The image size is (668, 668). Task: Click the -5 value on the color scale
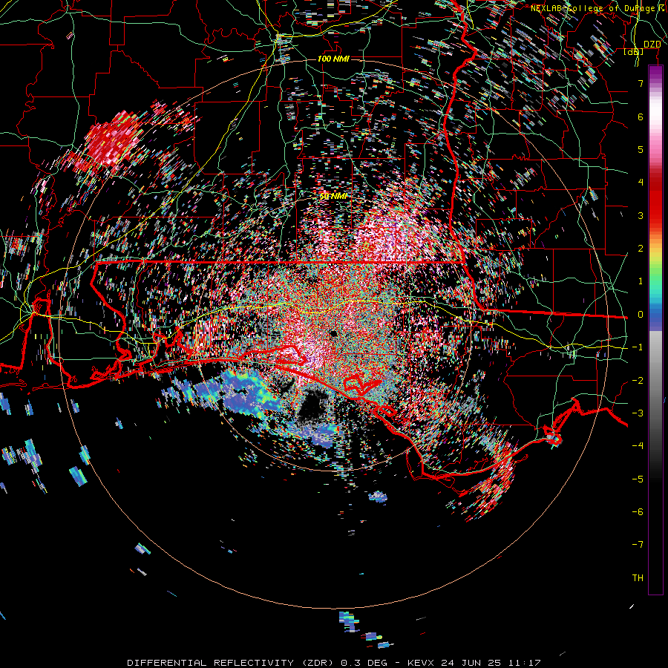(x=638, y=479)
